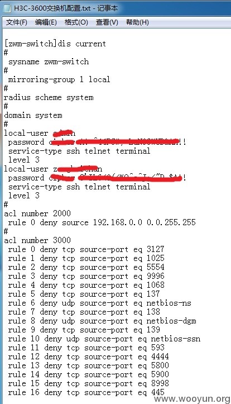The image size is (231, 404).
Task: Open the 编辑(E) menu
Action: [x=46, y=22]
